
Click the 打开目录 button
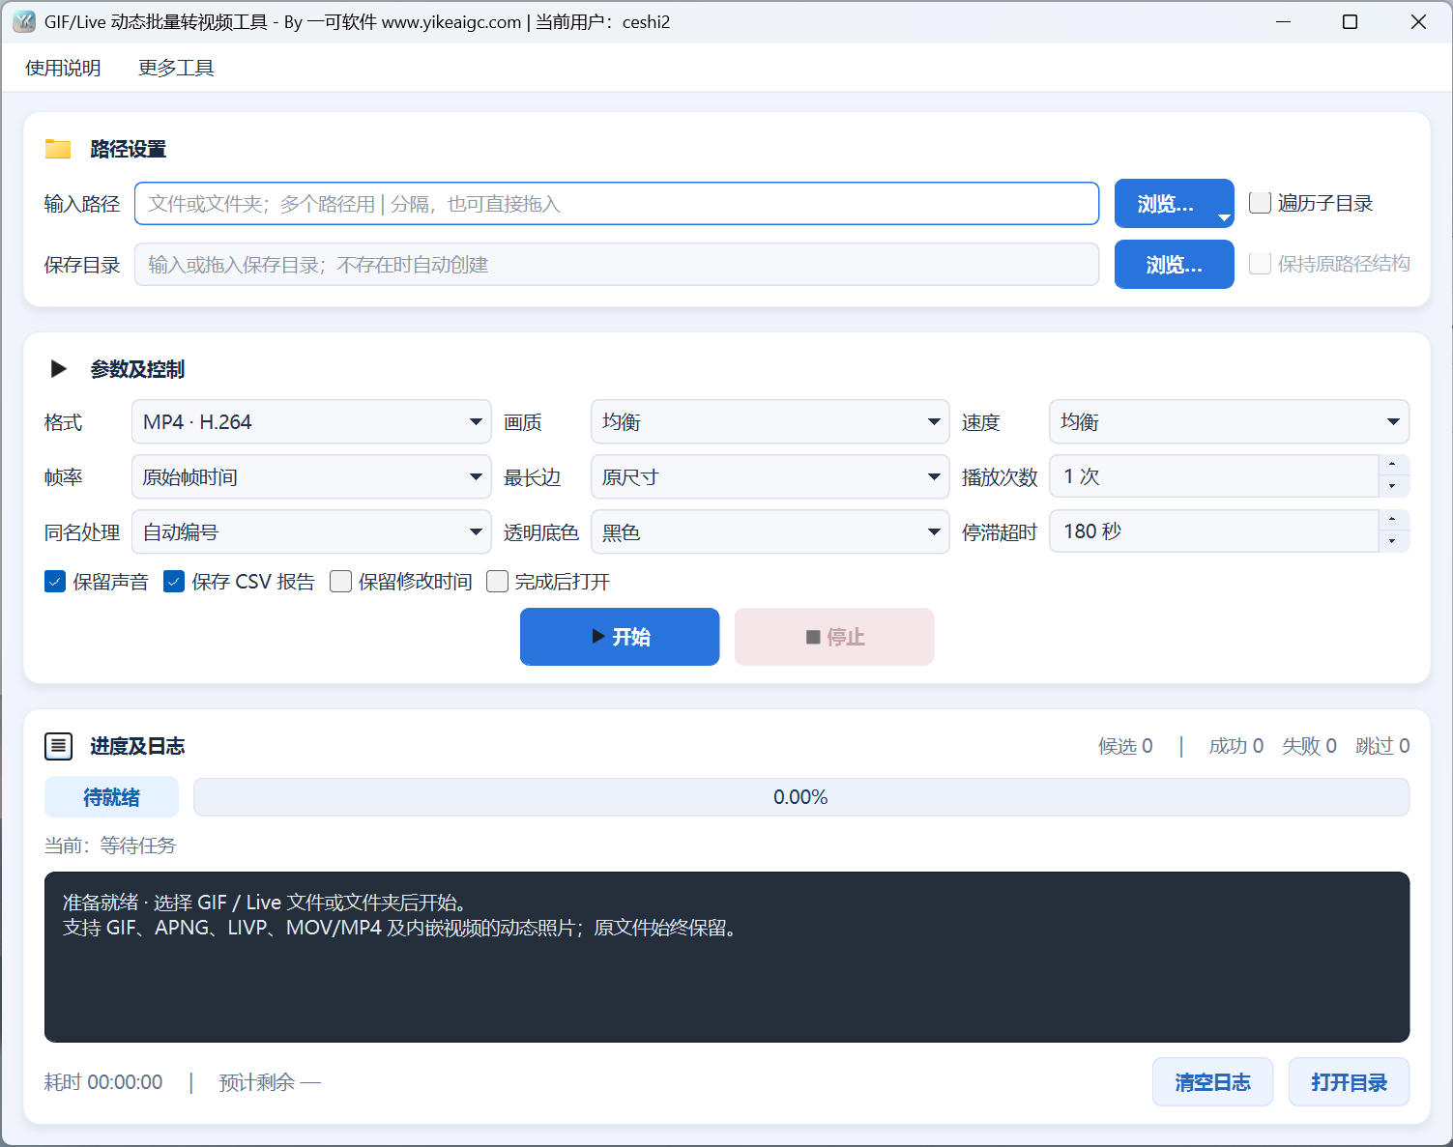(x=1349, y=1082)
